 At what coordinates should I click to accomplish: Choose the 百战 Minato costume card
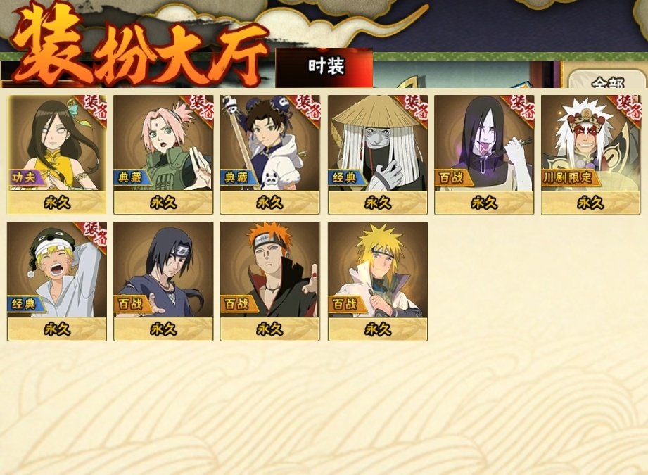pyautogui.click(x=378, y=281)
